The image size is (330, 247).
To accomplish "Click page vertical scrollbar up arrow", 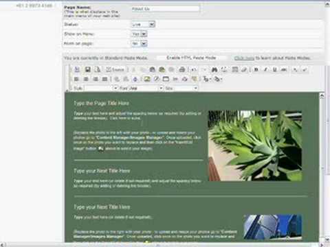I will point(327,4).
